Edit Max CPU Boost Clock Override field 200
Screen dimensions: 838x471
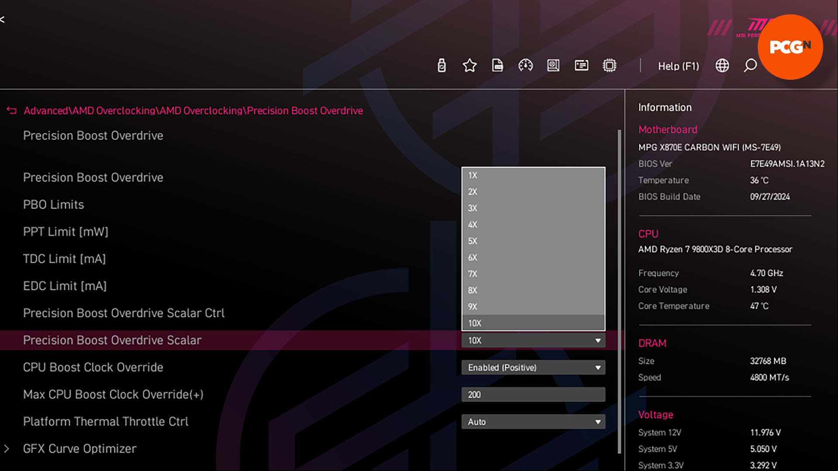point(533,395)
